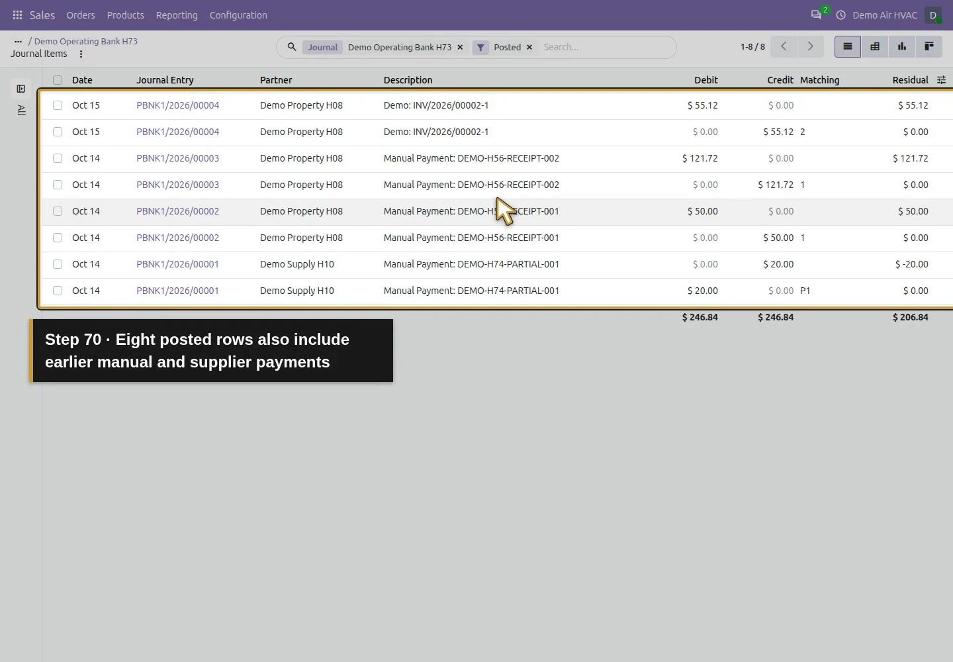Click the 1-8 / 8 pager counter

click(752, 47)
